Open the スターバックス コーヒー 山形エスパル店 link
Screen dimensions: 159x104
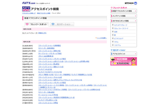[x=51, y=61]
